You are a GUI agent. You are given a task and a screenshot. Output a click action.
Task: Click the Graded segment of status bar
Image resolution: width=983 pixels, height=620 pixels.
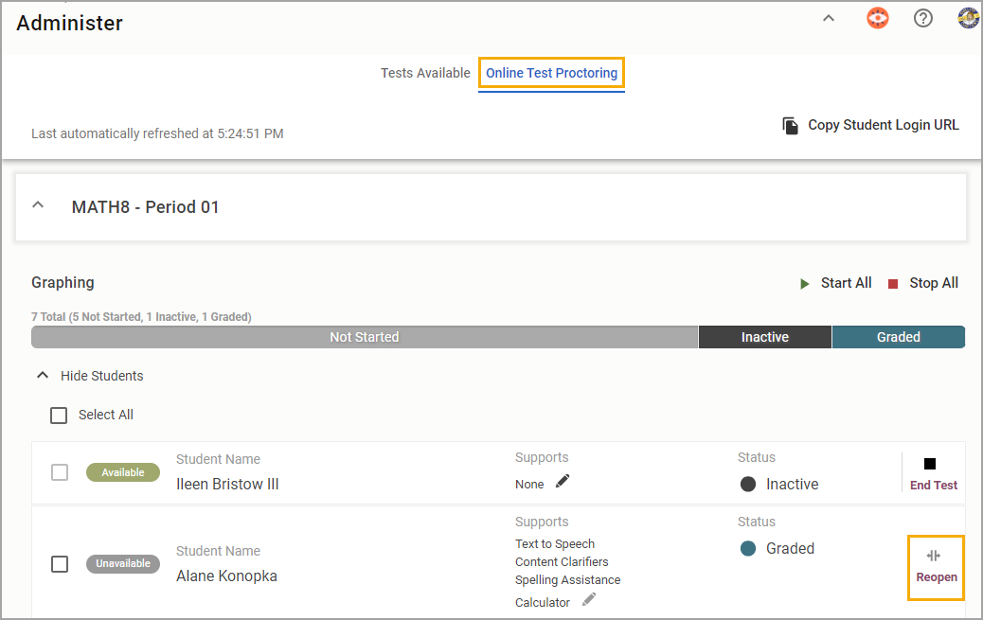[898, 337]
